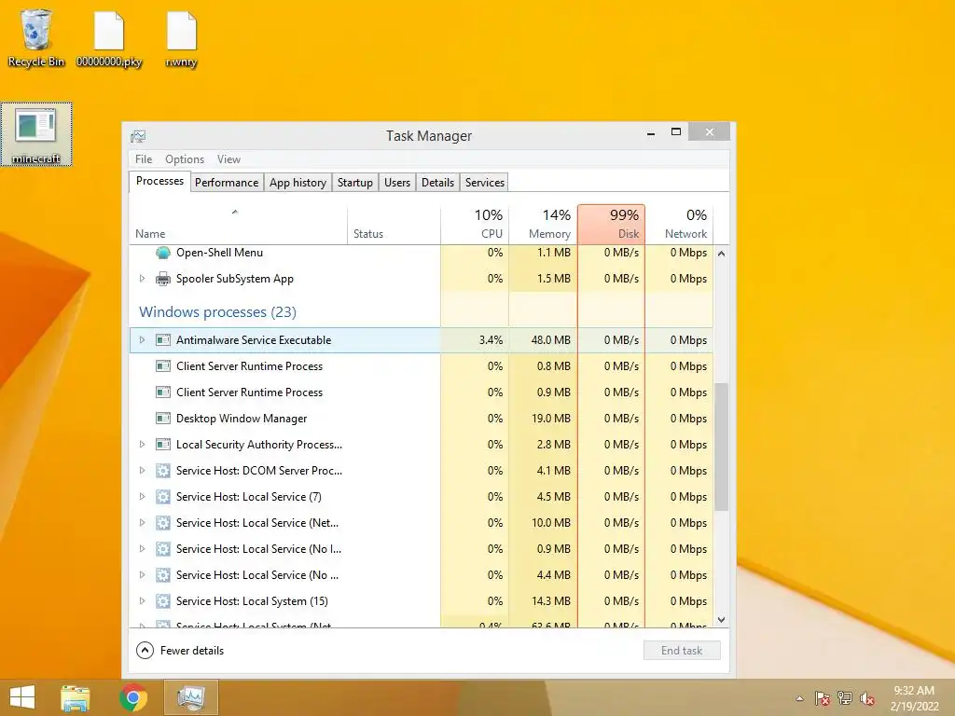Click the Spooler SubSystem App printer icon

(x=162, y=279)
